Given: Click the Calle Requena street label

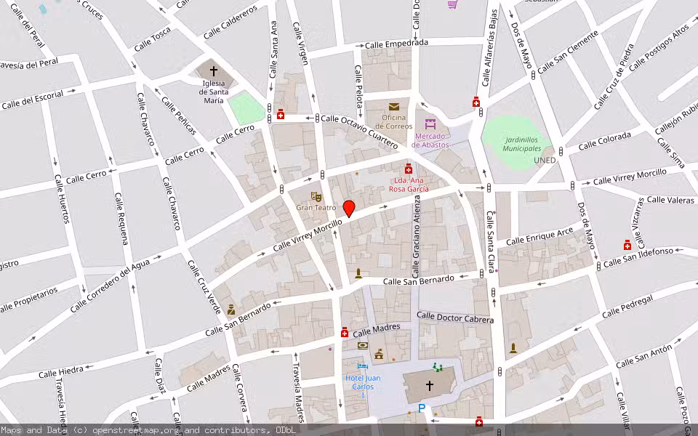Looking at the screenshot, I should [x=121, y=218].
